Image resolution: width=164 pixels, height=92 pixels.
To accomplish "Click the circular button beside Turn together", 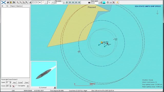I will [28, 86].
